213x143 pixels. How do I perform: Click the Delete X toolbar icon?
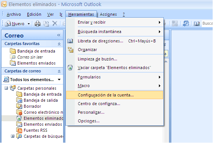coord(55,24)
